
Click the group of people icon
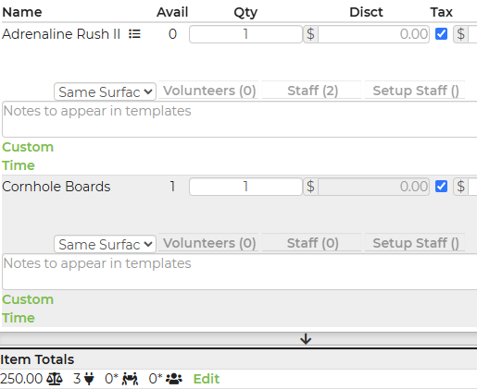tap(174, 379)
